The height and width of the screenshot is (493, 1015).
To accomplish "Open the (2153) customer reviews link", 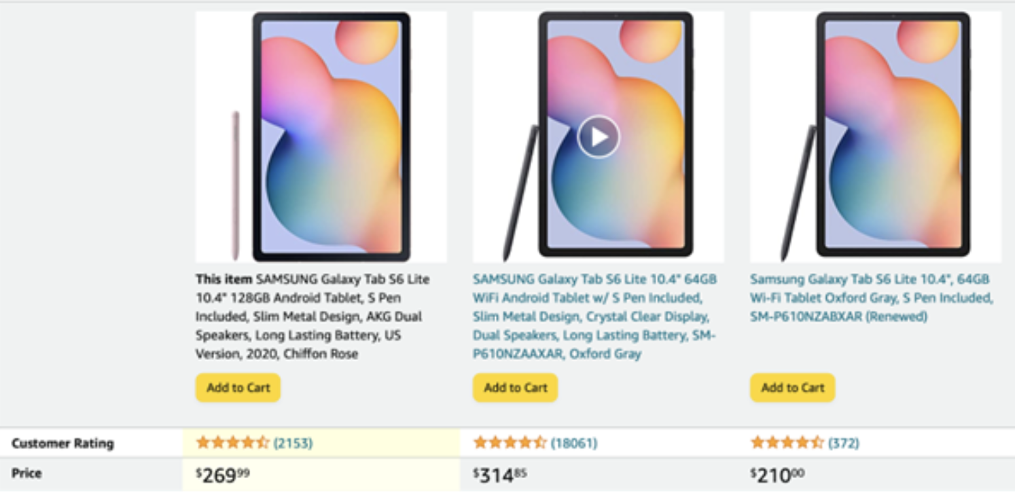I will [293, 443].
